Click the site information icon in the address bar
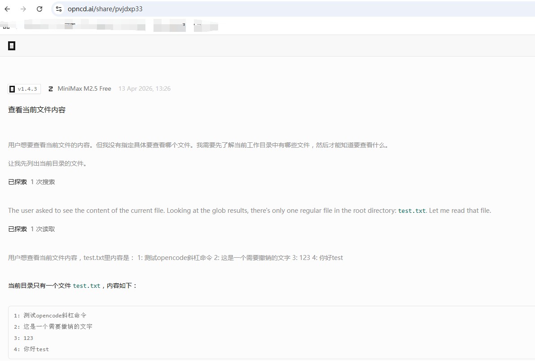Screen dimensions: 535x361 (x=60, y=9)
